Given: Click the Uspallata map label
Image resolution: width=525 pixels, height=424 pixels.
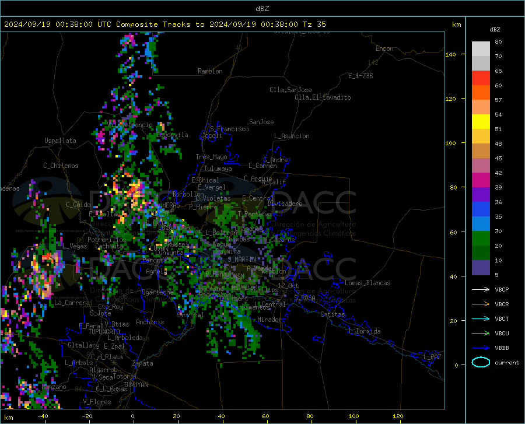Looking at the screenshot, I should (x=60, y=141).
